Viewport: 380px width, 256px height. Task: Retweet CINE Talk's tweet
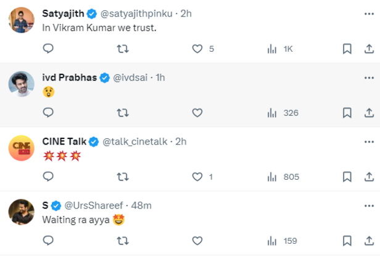click(x=122, y=177)
